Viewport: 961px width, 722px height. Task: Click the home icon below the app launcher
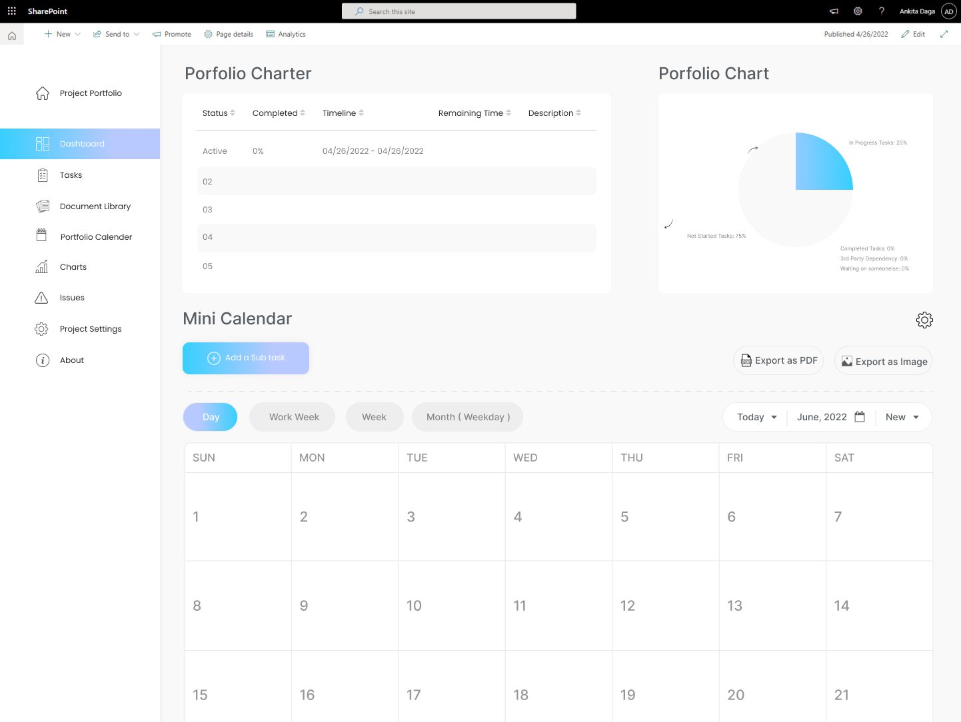click(x=12, y=35)
